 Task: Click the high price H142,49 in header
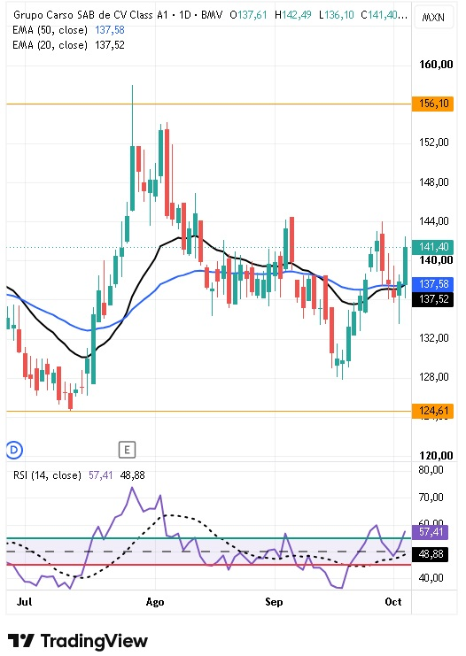(x=293, y=15)
